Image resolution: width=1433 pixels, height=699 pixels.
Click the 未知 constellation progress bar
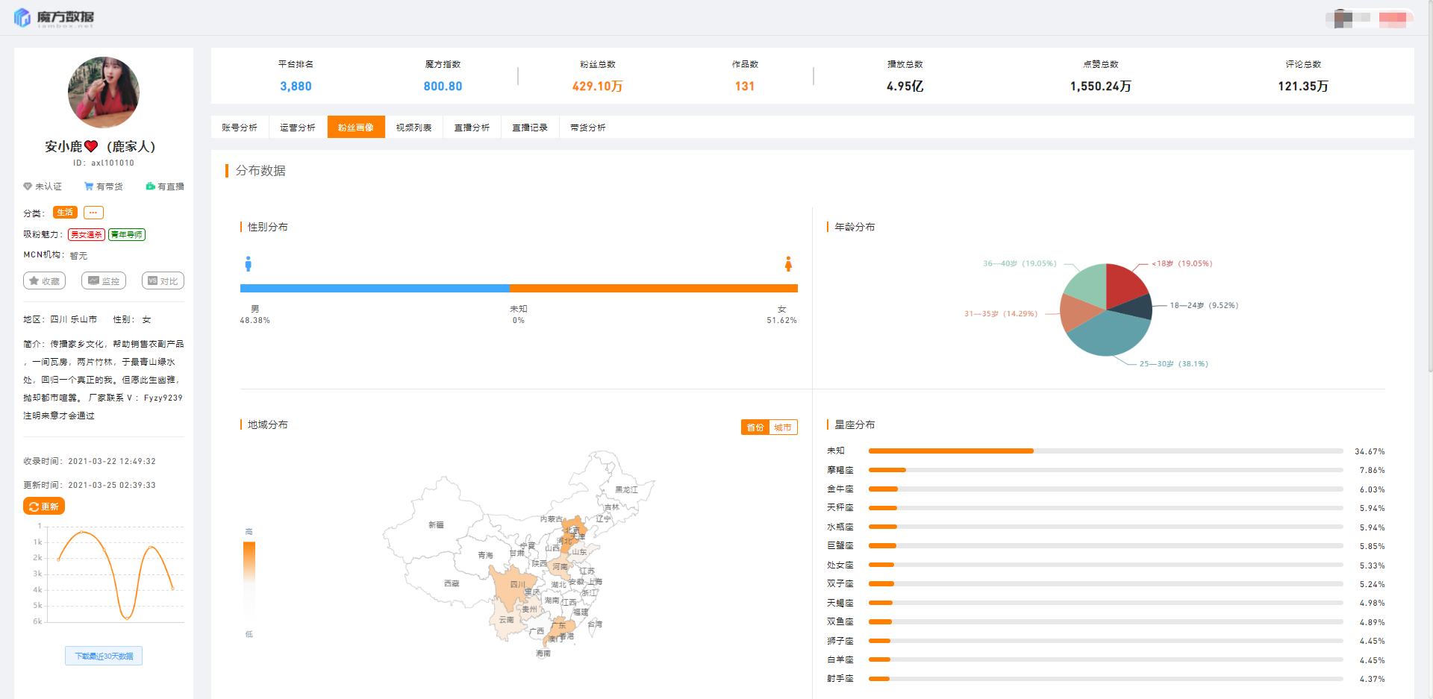click(1105, 451)
